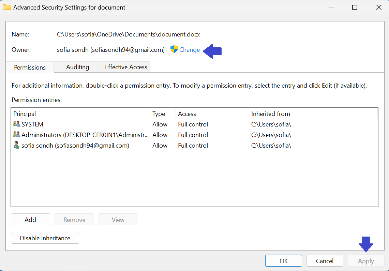
Task: Sort entries by the Principal column header
Action: pyautogui.click(x=80, y=114)
